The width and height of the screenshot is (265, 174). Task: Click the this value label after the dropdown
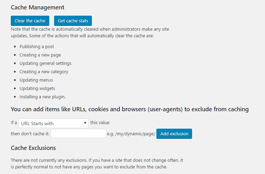click(x=100, y=122)
